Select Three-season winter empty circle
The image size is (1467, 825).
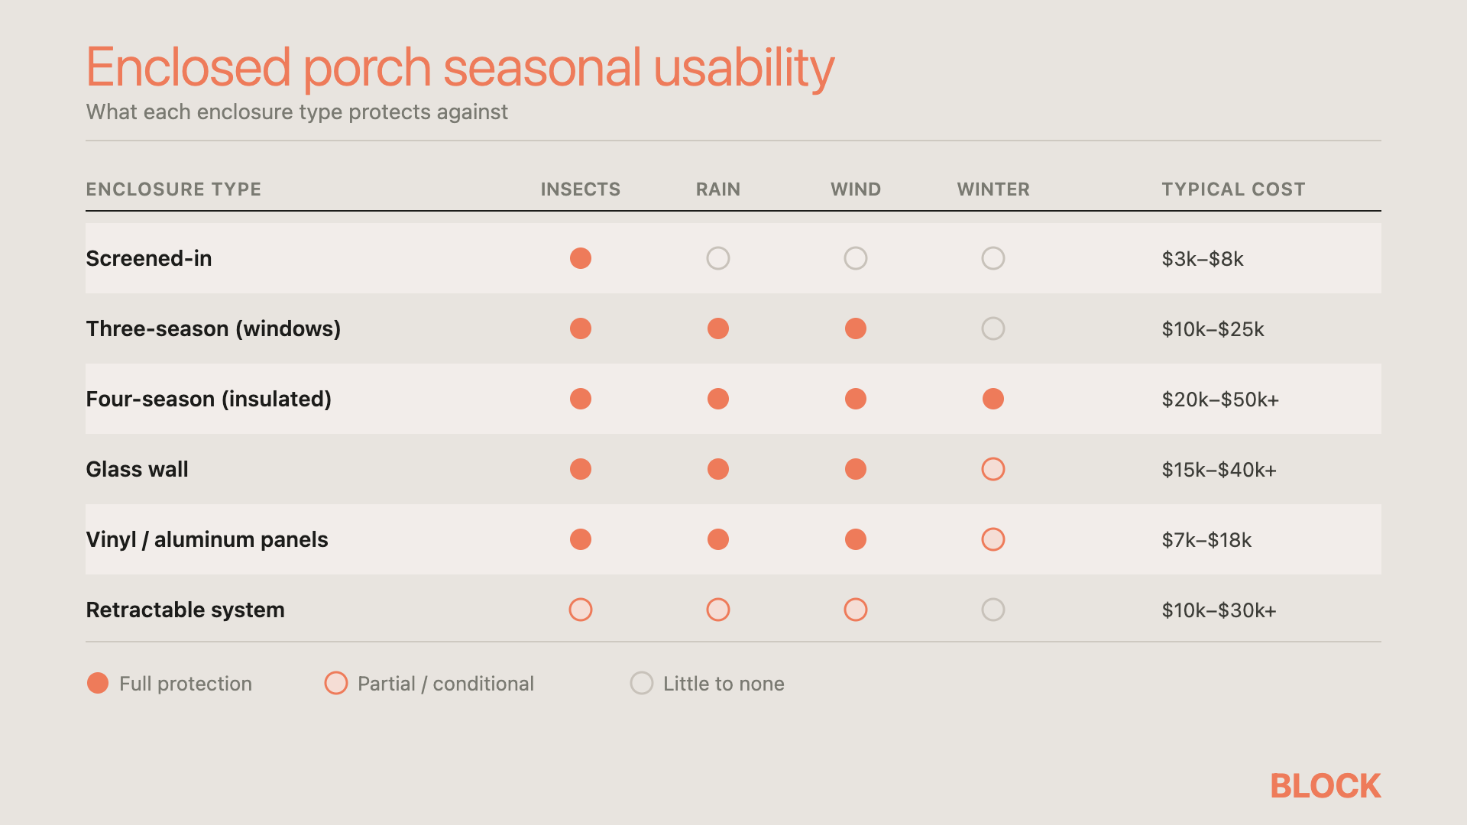point(993,328)
